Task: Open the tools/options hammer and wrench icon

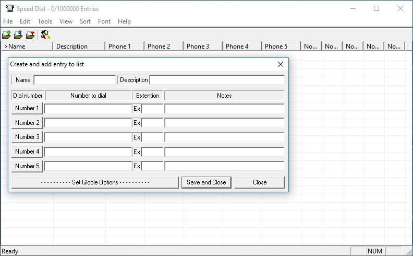Action: point(45,35)
